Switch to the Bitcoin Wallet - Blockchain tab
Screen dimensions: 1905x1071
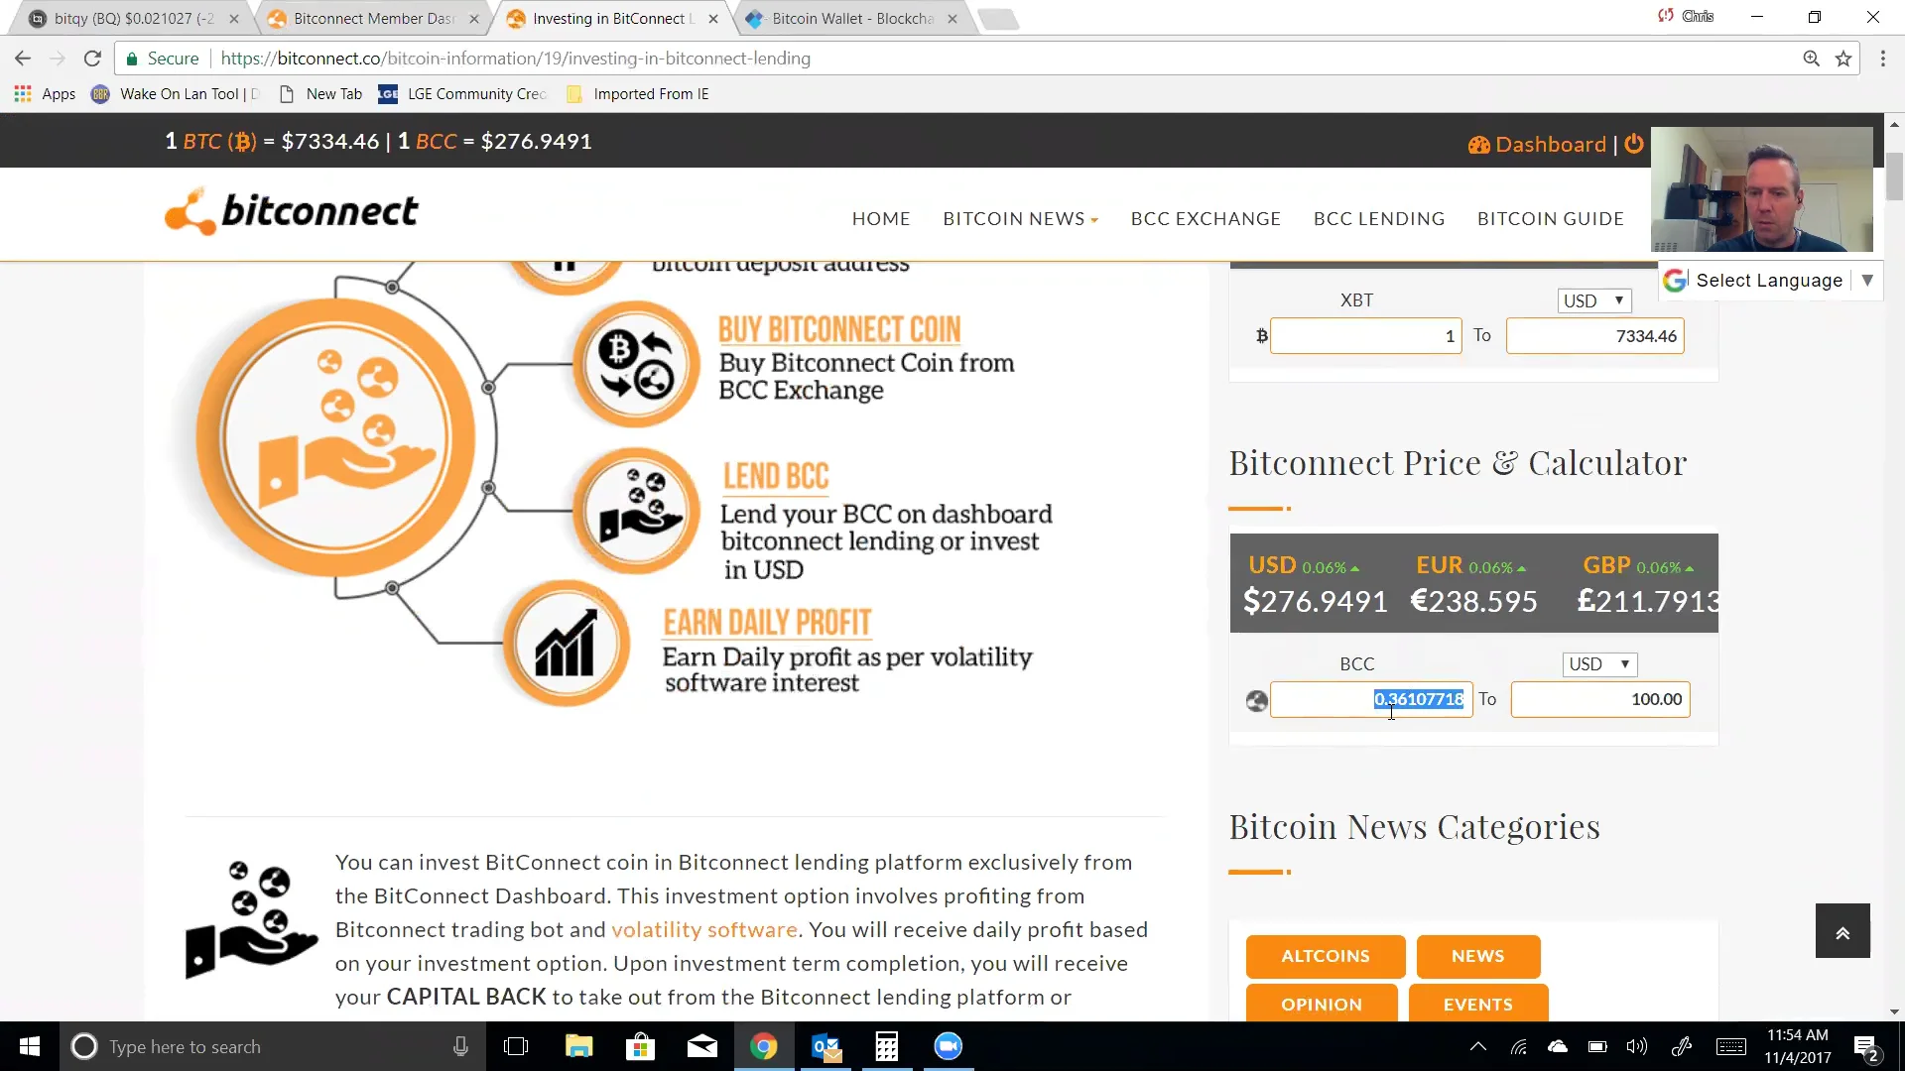pos(848,18)
